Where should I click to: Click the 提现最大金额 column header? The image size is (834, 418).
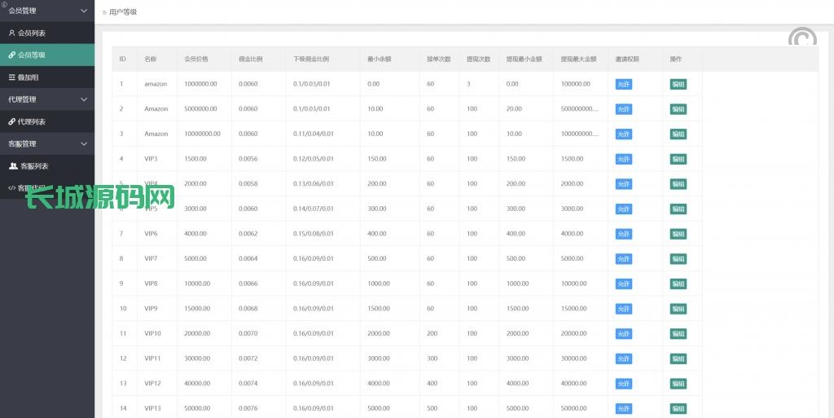(x=578, y=59)
